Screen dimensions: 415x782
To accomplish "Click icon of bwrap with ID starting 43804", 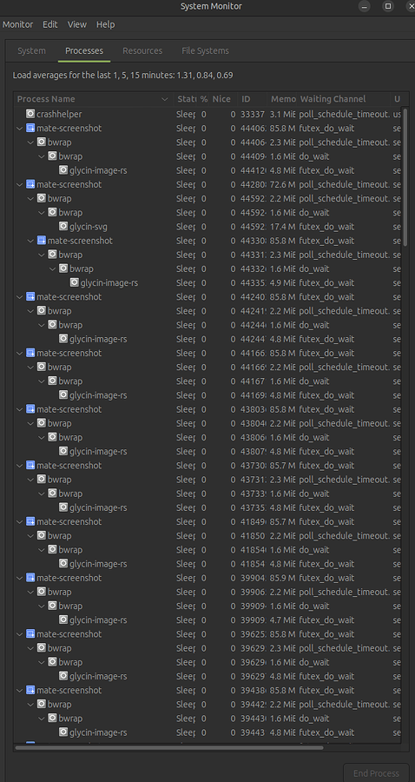I will click(42, 423).
